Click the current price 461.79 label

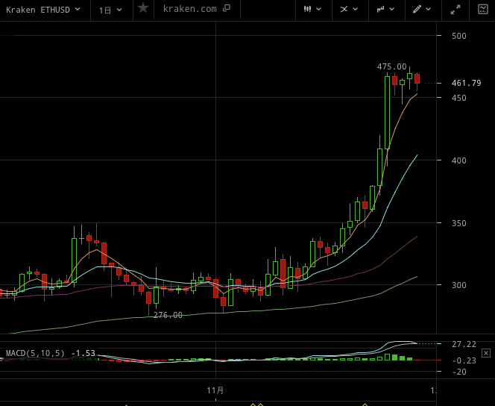tap(466, 83)
